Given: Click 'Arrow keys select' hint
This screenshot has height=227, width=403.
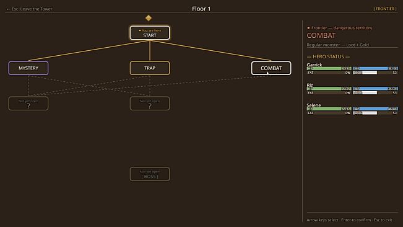Looking at the screenshot, I should 323,220.
